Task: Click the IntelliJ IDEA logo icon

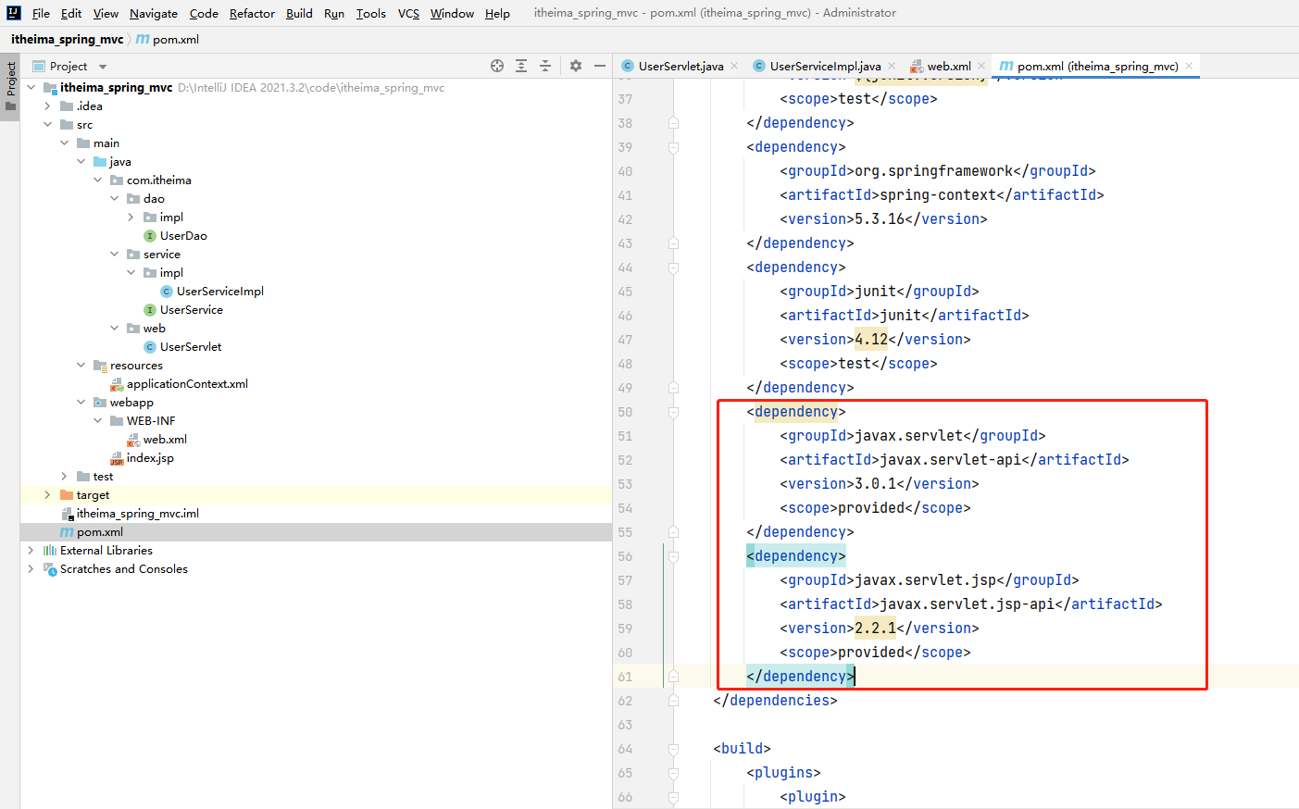Action: coord(13,13)
